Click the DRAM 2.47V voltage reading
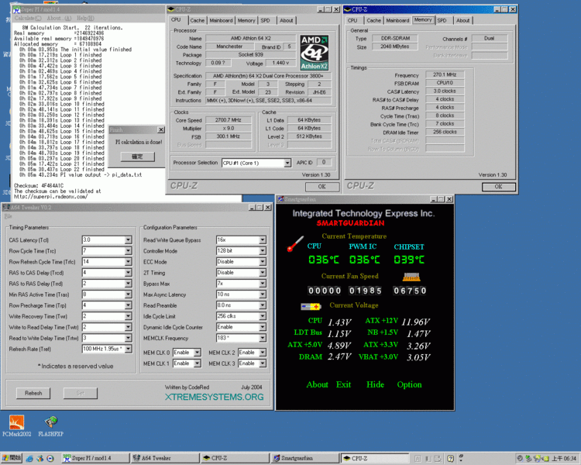The image size is (581, 465). coord(339,356)
